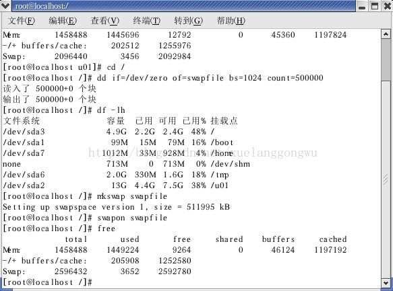The image size is (393, 291).
Task: Click the 文件系统 column header
Action: 22,121
